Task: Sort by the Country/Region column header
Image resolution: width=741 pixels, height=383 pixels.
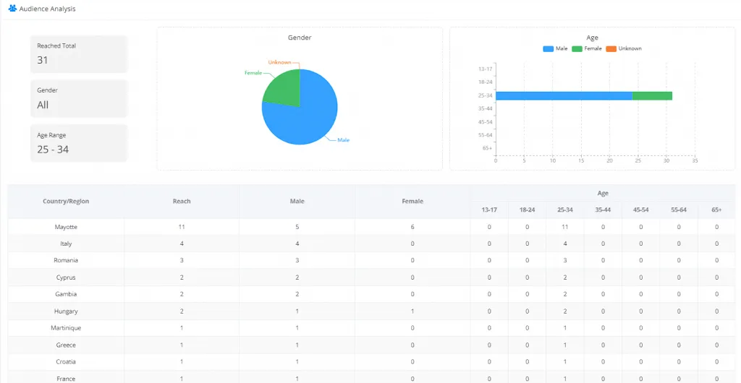Action: click(x=66, y=201)
